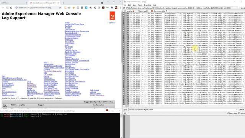
Task: Switch to the jetty.log tab
Action: tap(143, 11)
